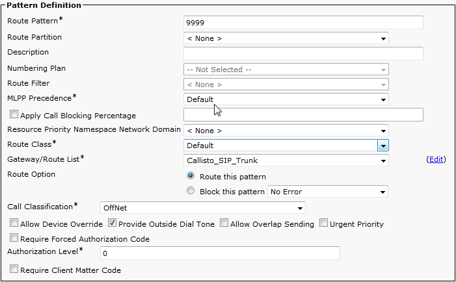456x282 pixels.
Task: Click the Authorization Level input field
Action: tap(220, 253)
